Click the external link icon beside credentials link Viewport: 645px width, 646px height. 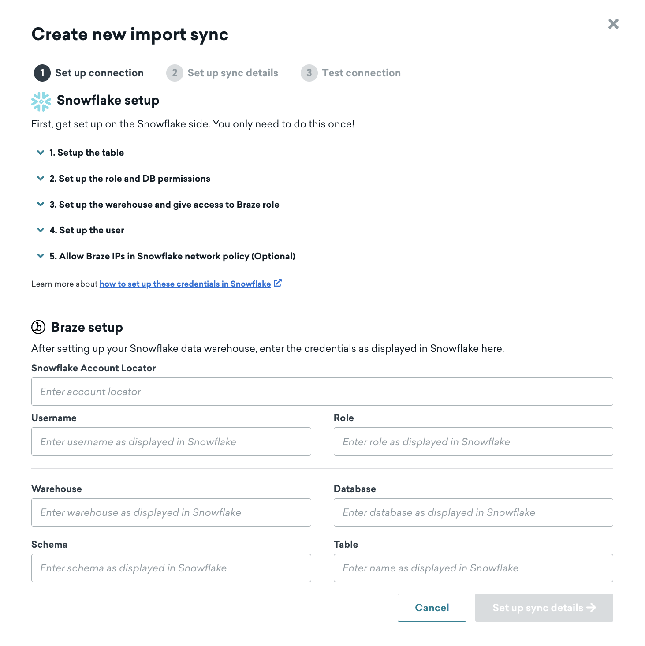coord(278,284)
